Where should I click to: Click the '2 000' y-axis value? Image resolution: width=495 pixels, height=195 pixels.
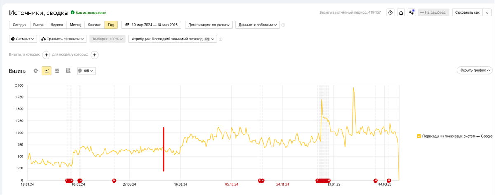19,85
